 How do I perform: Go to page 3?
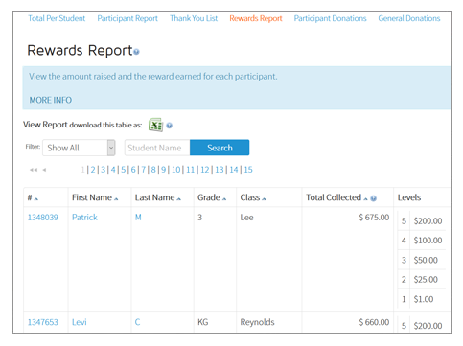[103, 170]
